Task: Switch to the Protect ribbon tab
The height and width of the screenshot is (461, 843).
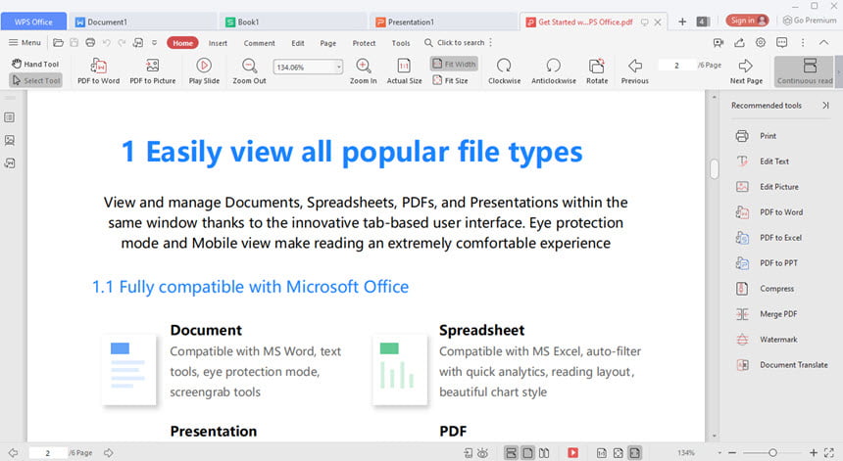Action: tap(364, 43)
